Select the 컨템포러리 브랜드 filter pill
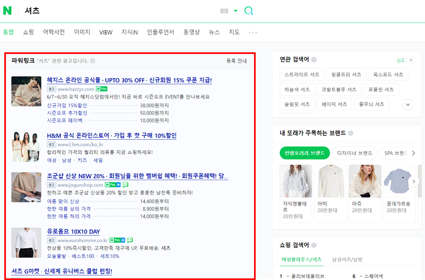Screen dimensions: 425x280 [x=305, y=153]
